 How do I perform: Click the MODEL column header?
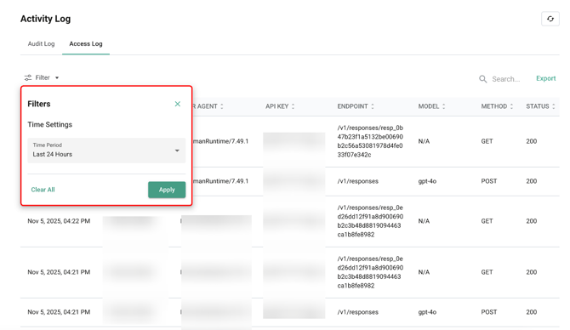pyautogui.click(x=429, y=106)
